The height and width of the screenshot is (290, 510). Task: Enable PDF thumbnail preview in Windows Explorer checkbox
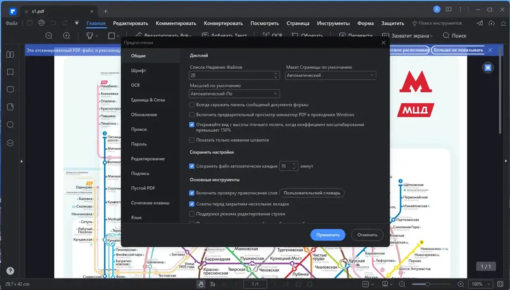(192, 115)
